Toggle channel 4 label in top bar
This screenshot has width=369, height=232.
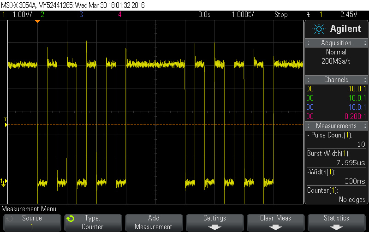click(119, 14)
